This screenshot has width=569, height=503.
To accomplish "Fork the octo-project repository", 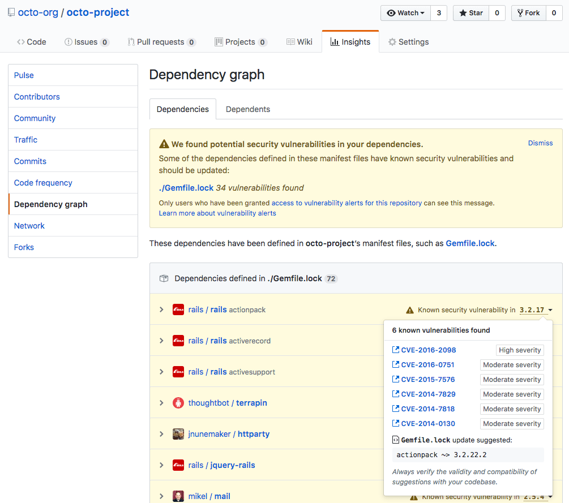I will click(x=529, y=13).
